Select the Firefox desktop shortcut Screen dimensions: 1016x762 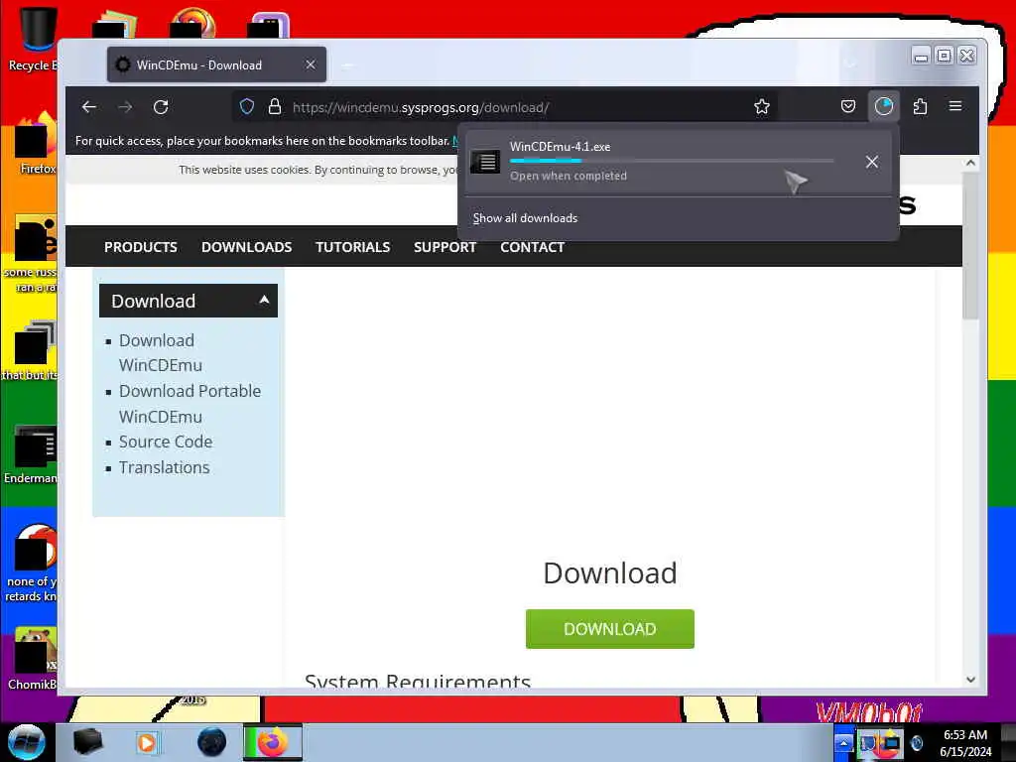point(36,144)
